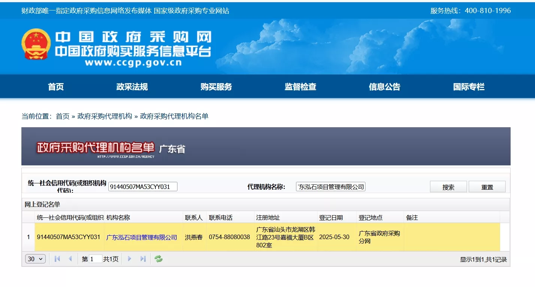Click record count text 显示1到1,共1记录
This screenshot has width=535, height=287.
483,259
